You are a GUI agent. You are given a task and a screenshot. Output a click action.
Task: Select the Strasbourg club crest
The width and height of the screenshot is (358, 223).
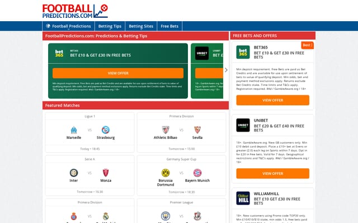click(x=106, y=130)
